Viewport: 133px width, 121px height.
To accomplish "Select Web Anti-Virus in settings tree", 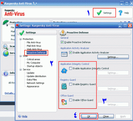I will 34,49.
